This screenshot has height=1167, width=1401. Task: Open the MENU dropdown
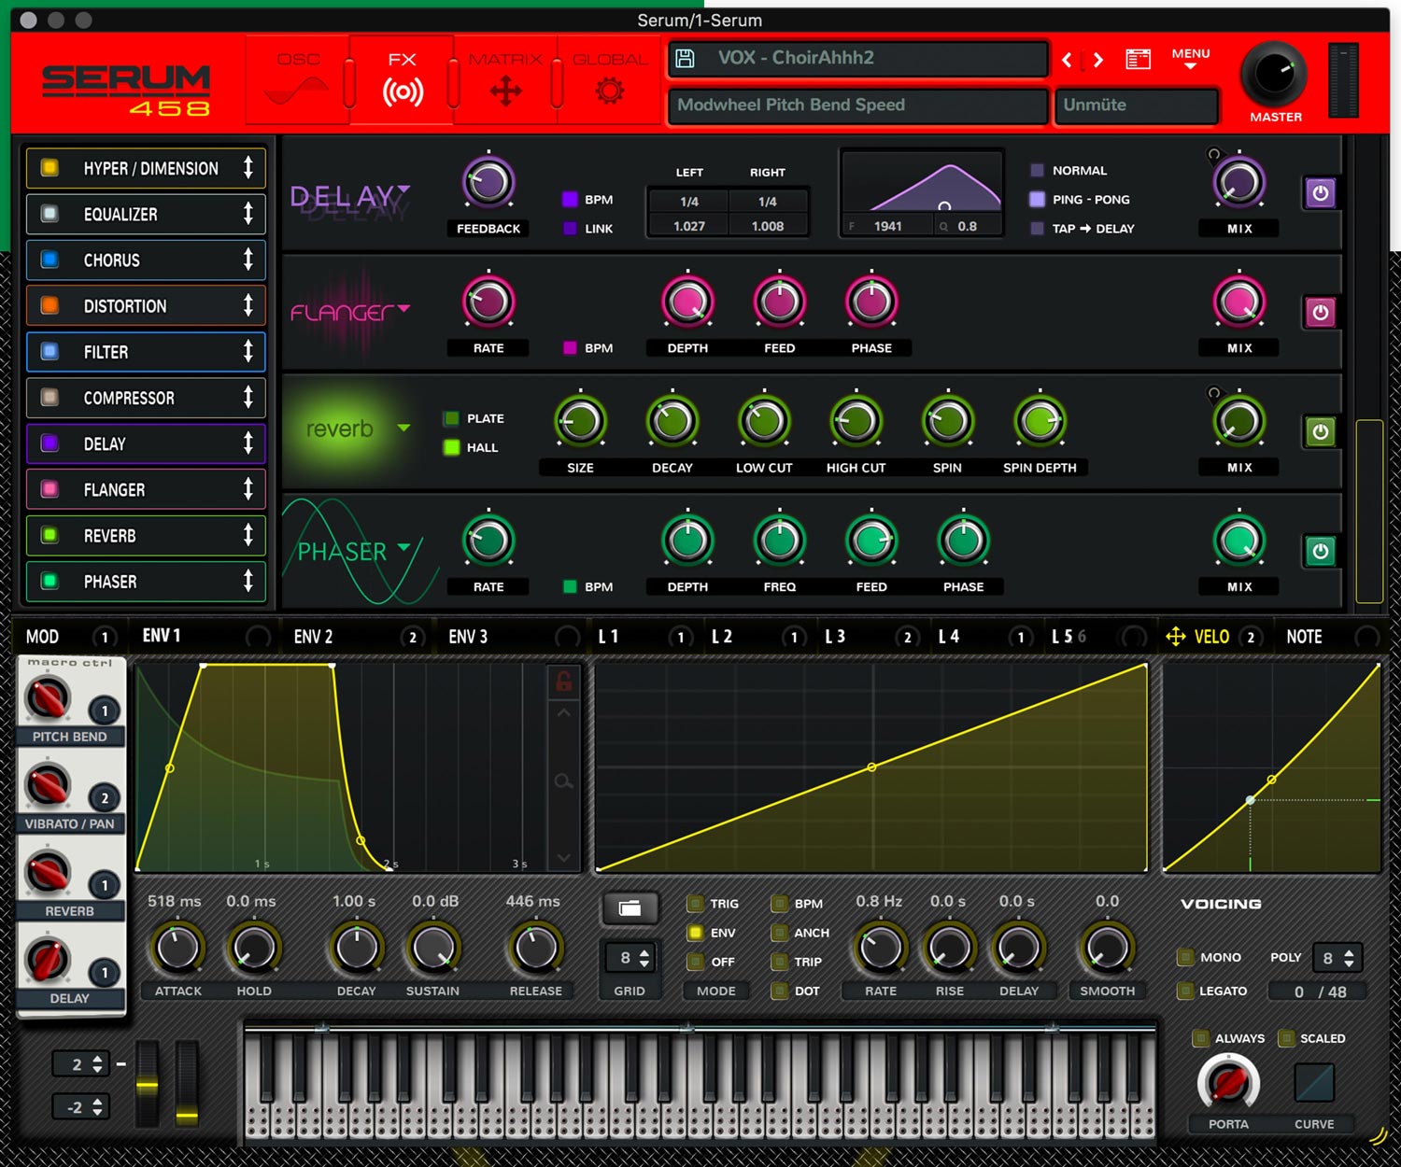(x=1189, y=58)
